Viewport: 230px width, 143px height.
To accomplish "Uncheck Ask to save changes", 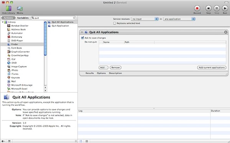I will (x=82, y=38).
